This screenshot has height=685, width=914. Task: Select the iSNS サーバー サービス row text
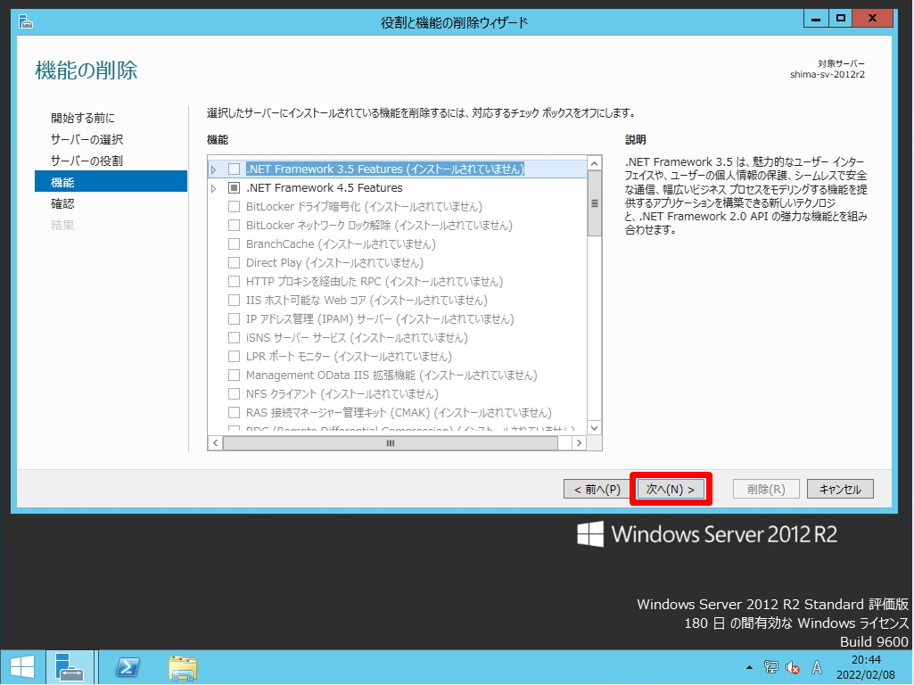[x=357, y=338]
